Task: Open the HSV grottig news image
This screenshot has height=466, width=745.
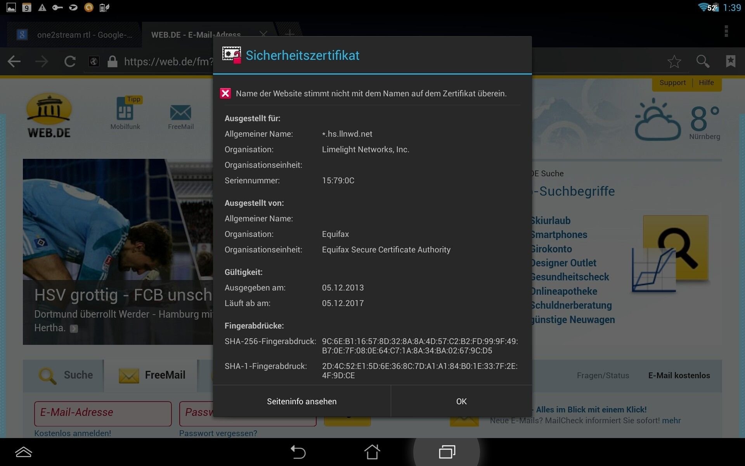Action: pyautogui.click(x=118, y=219)
